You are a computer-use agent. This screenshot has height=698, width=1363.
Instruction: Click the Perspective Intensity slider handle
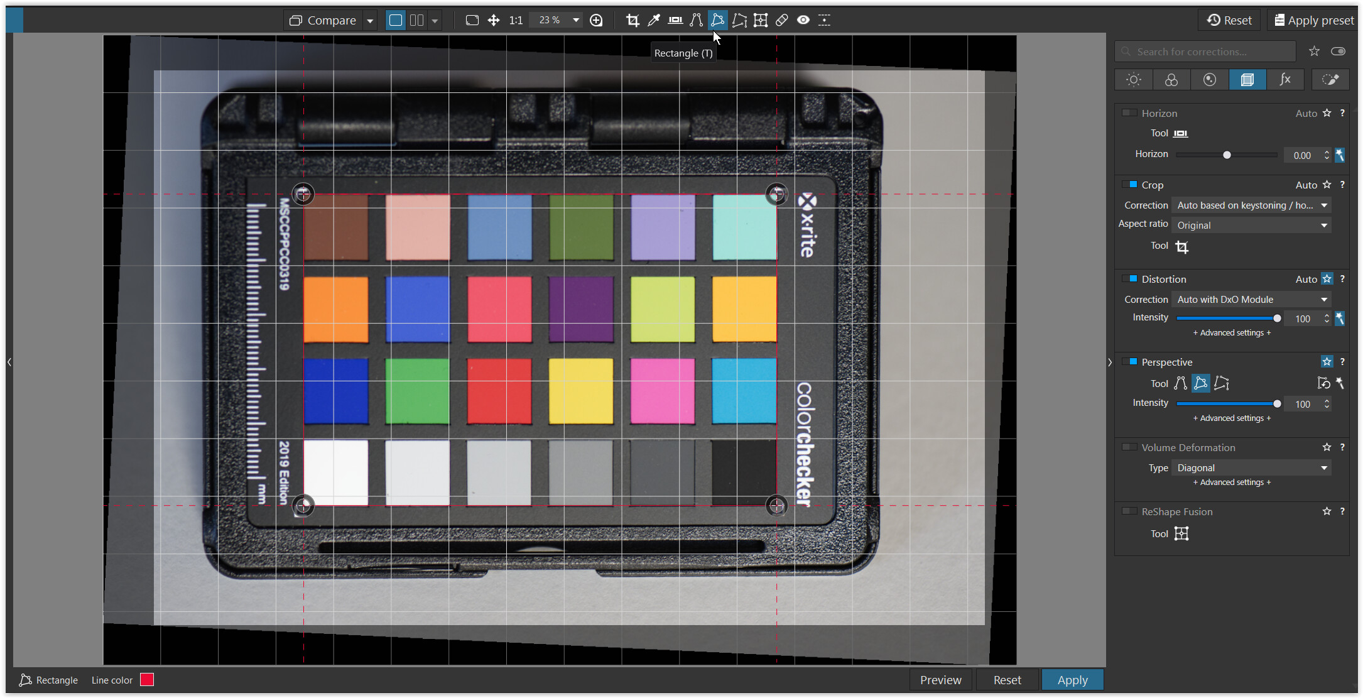click(x=1277, y=404)
